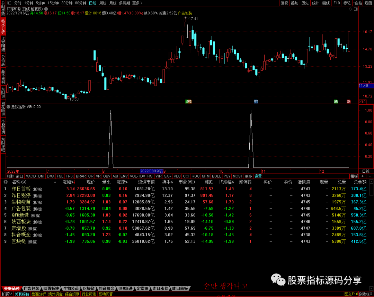
Task: Open the 模板 template menu
Action: [x=354, y=176]
